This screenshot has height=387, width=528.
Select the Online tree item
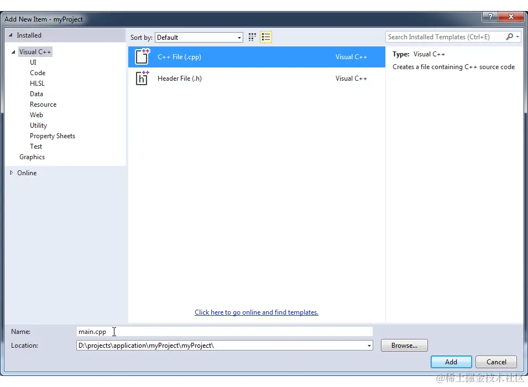point(27,173)
